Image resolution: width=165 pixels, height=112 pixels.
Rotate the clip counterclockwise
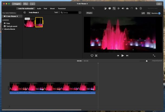click(143, 13)
